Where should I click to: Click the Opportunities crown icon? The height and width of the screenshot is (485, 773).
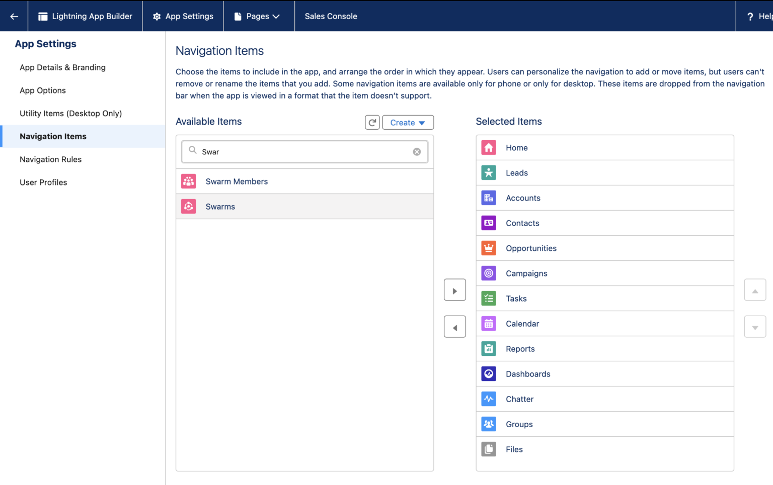click(x=488, y=248)
